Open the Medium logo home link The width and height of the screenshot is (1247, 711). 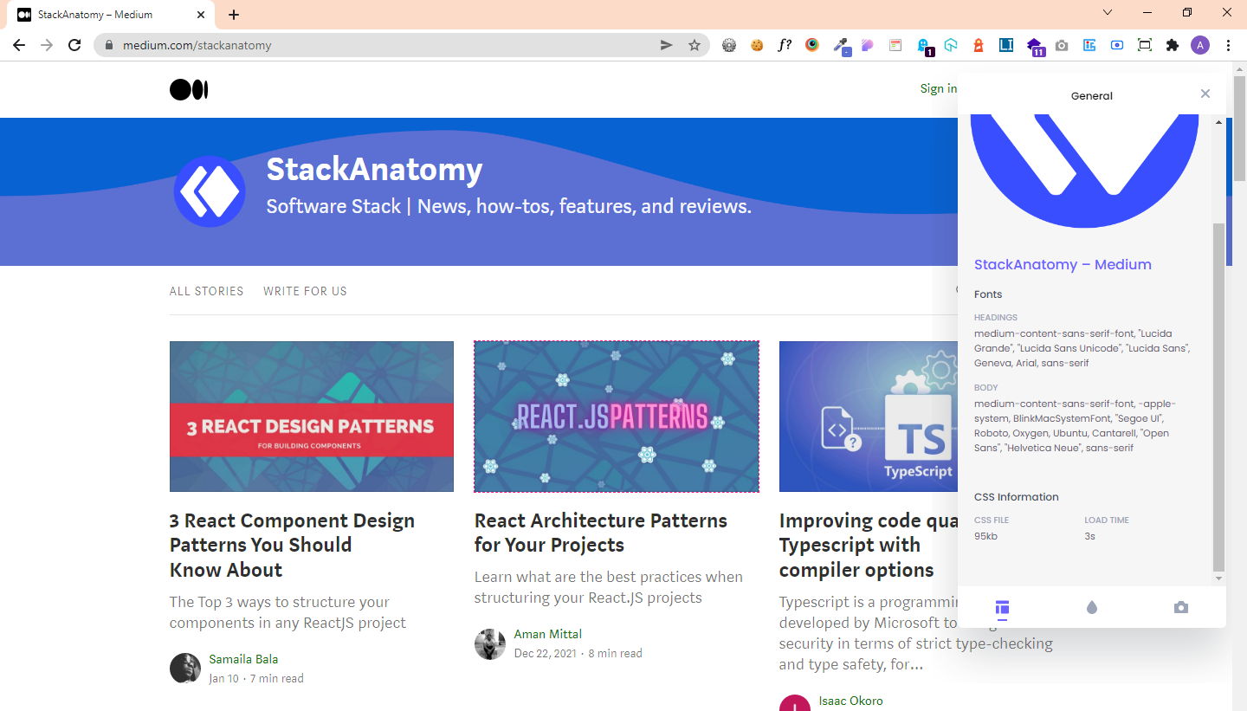[189, 89]
